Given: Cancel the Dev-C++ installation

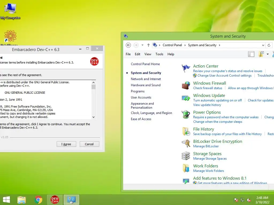Looking at the screenshot, I should (x=89, y=144).
